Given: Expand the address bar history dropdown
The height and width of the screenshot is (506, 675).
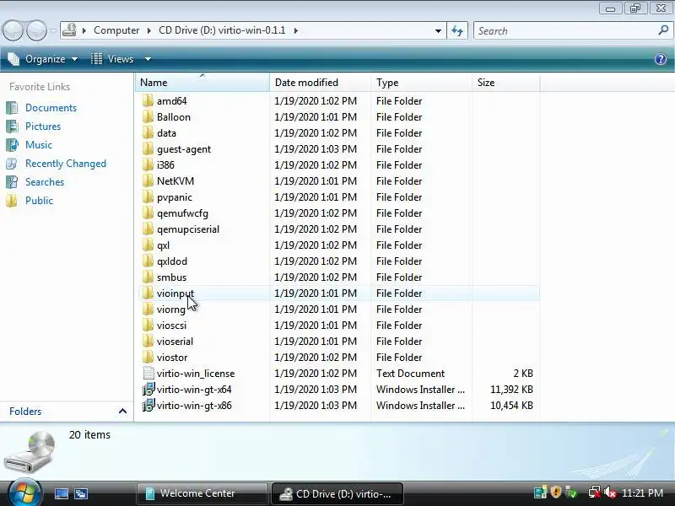Looking at the screenshot, I should tap(438, 30).
